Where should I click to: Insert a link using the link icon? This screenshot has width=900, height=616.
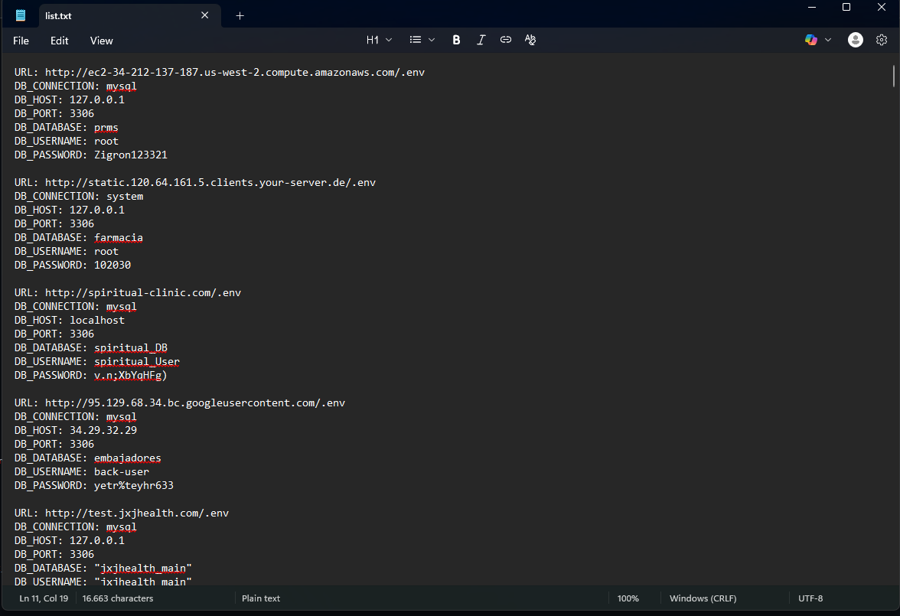coord(506,40)
